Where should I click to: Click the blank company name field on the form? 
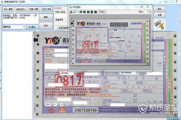[x=61, y=55]
